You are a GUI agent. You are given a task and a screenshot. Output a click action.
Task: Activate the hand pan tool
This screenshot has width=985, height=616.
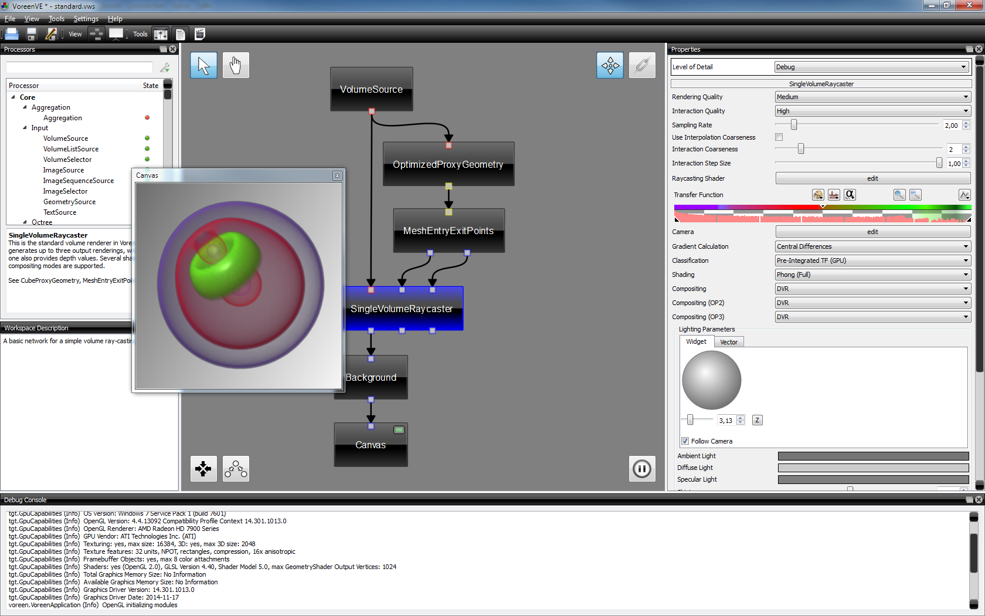[x=236, y=65]
